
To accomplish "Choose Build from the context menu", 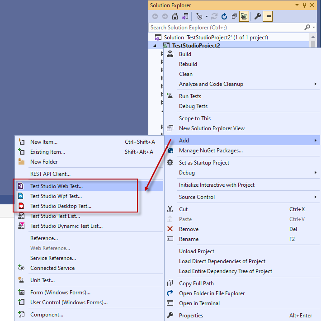I will (242, 54).
